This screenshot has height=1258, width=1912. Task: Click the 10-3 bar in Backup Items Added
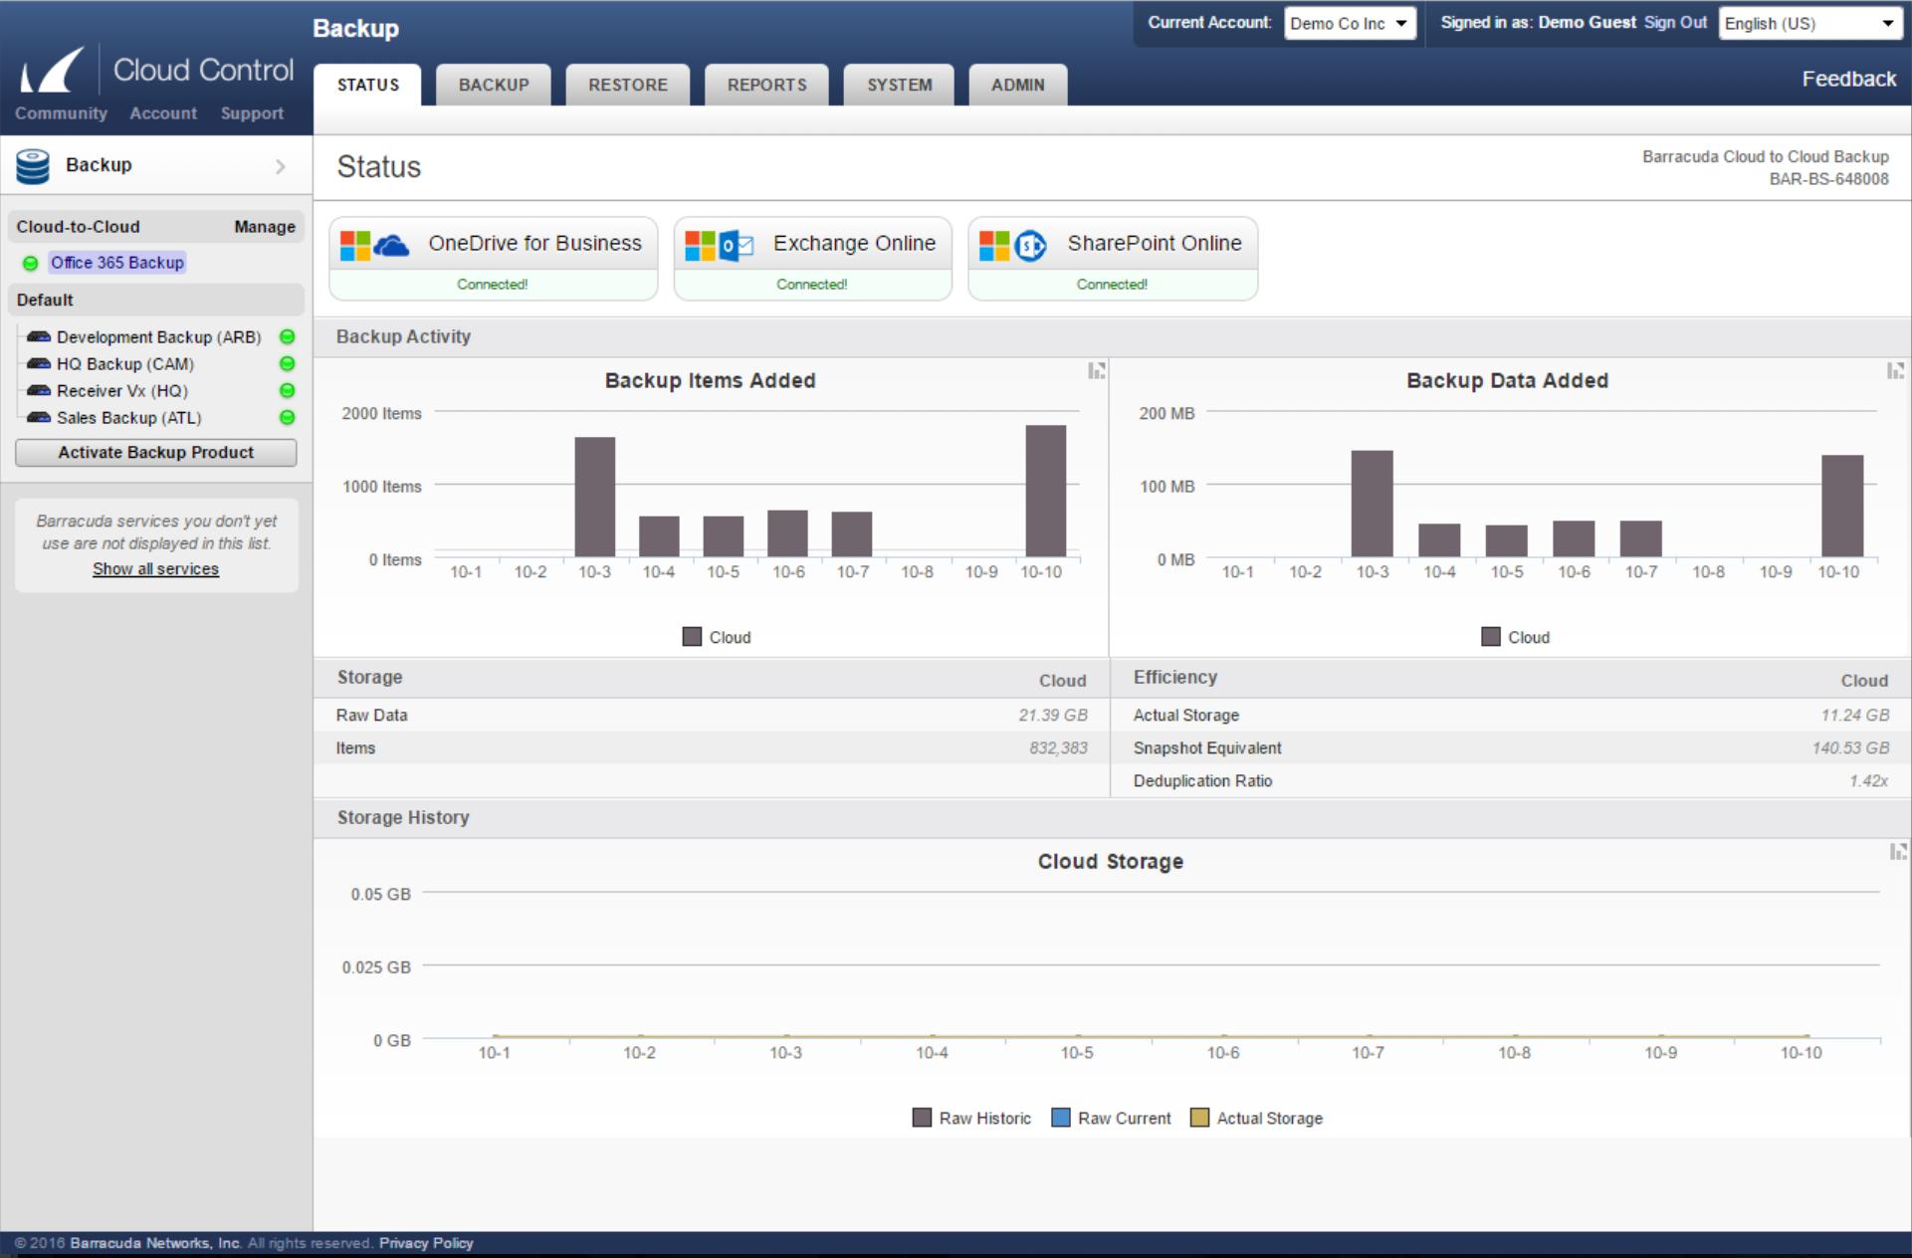pyautogui.click(x=595, y=497)
